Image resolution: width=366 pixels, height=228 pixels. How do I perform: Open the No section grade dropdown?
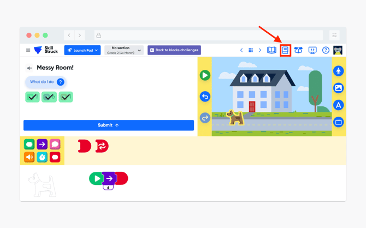coord(124,50)
